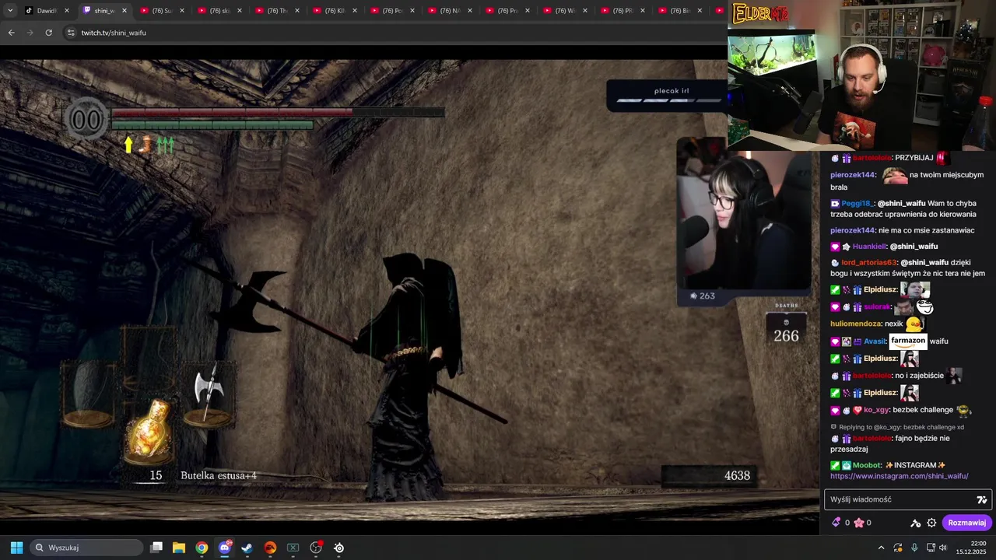The height and width of the screenshot is (560, 996).
Task: Open the Xbox Game Bar taskbar icon
Action: [x=293, y=548]
